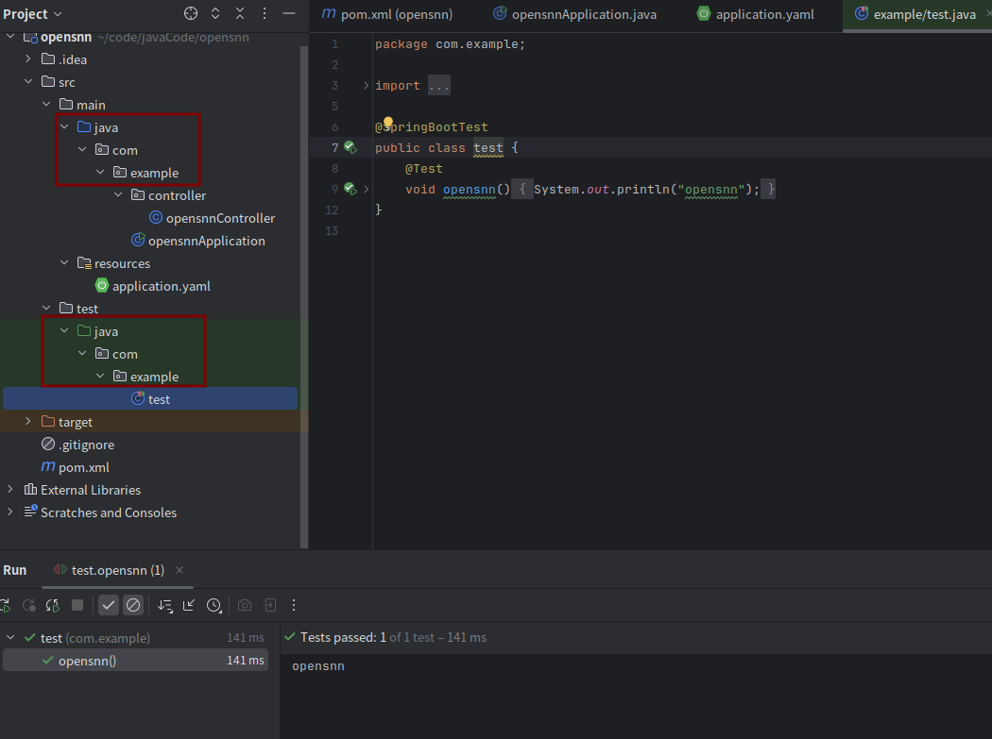Collapse the main folder

tap(46, 105)
